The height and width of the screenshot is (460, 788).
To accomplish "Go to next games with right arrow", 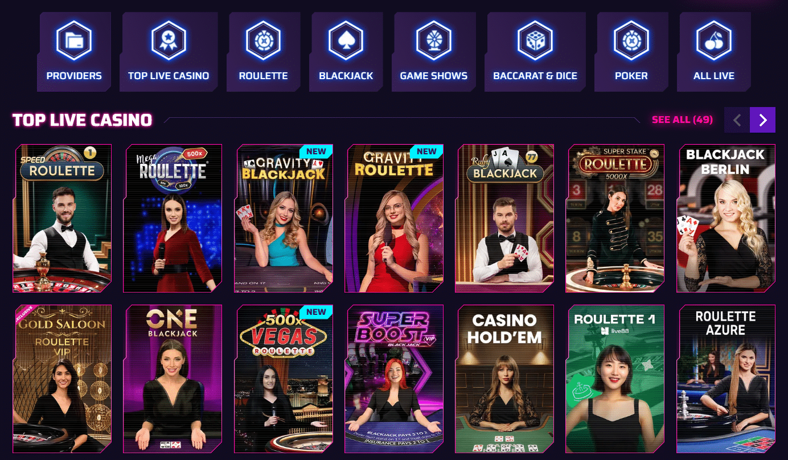I will tap(763, 120).
